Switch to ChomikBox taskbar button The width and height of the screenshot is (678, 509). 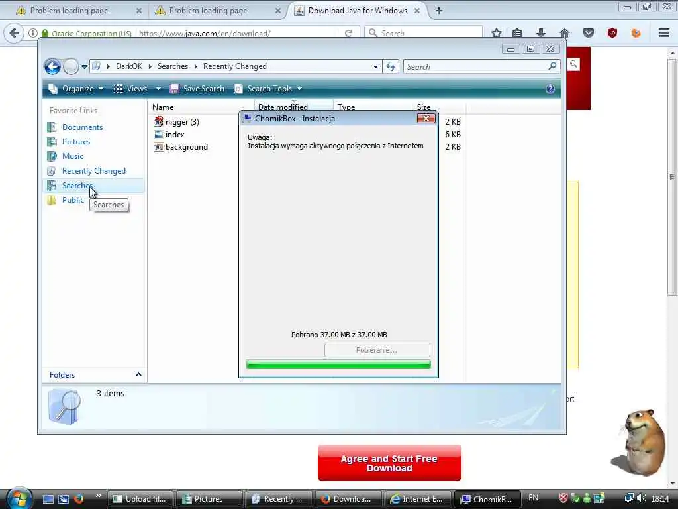click(x=487, y=499)
